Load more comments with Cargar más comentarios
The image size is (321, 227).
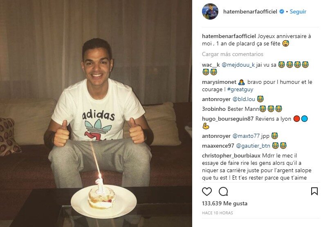click(x=233, y=54)
